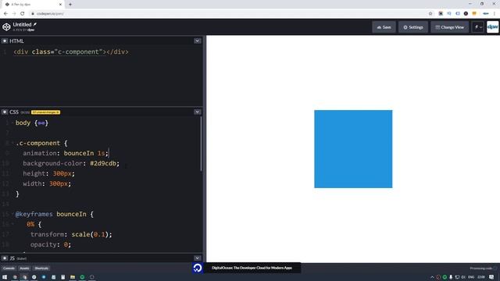Image resolution: width=500 pixels, height=281 pixels.
Task: Click the Untitled pen title
Action: coord(22,24)
